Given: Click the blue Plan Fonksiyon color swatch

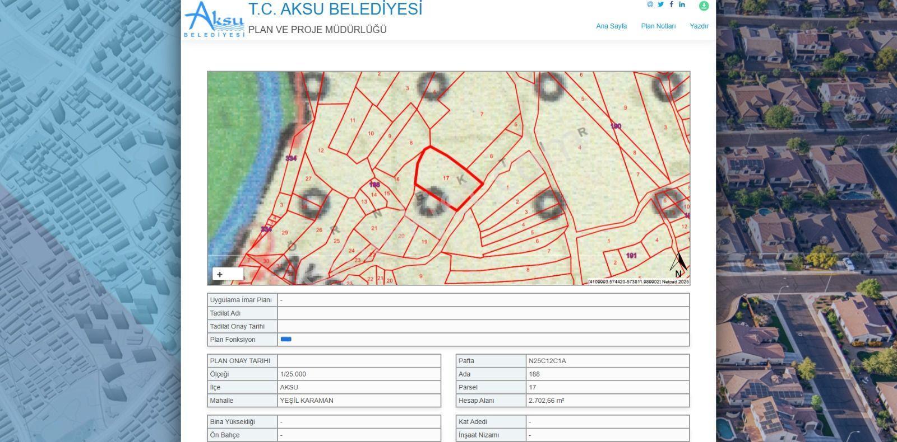Looking at the screenshot, I should (286, 339).
